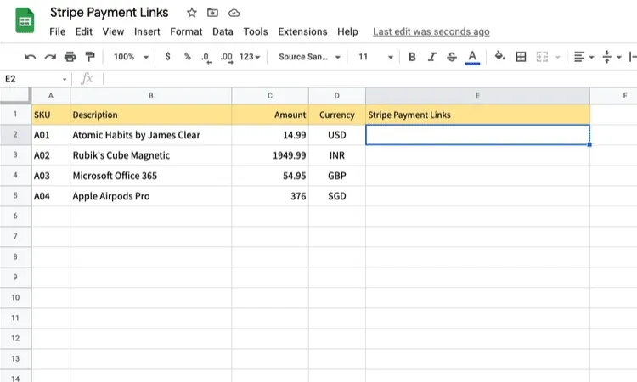Open the Borders tool
The width and height of the screenshot is (637, 382).
tap(521, 57)
